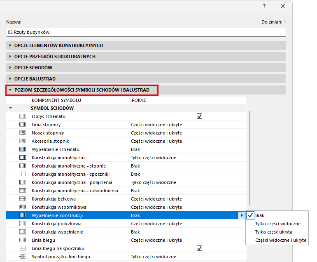
Task: Click Brak value for Konstrukcja monolityczna - stopnie
Action: coord(135,166)
